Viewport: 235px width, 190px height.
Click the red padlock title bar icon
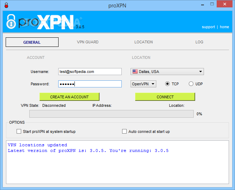click(6, 5)
